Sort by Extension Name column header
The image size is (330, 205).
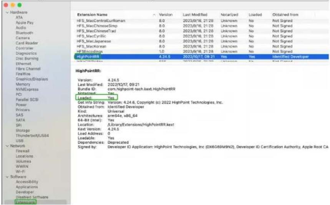click(92, 15)
